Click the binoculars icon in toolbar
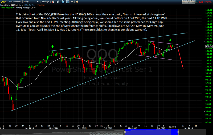 72,2
